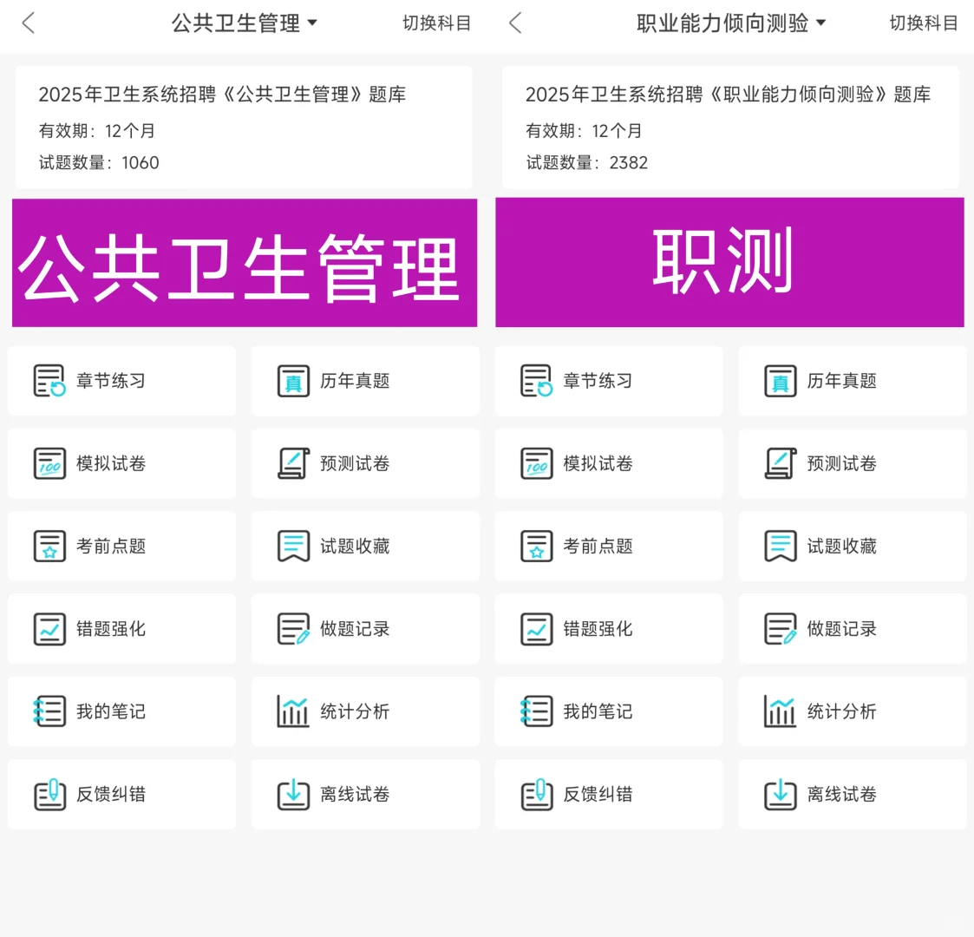Open 离线试卷 icon in 职业能力倾向测验 panel
The image size is (974, 937).
[781, 794]
